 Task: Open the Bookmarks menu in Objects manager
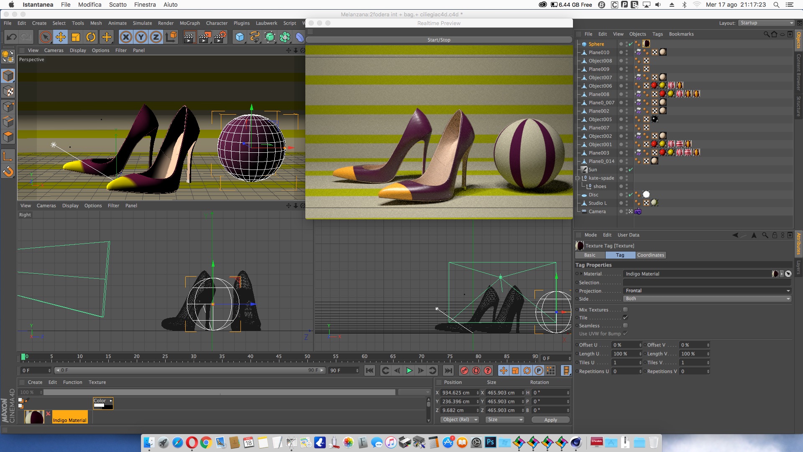[x=681, y=34]
